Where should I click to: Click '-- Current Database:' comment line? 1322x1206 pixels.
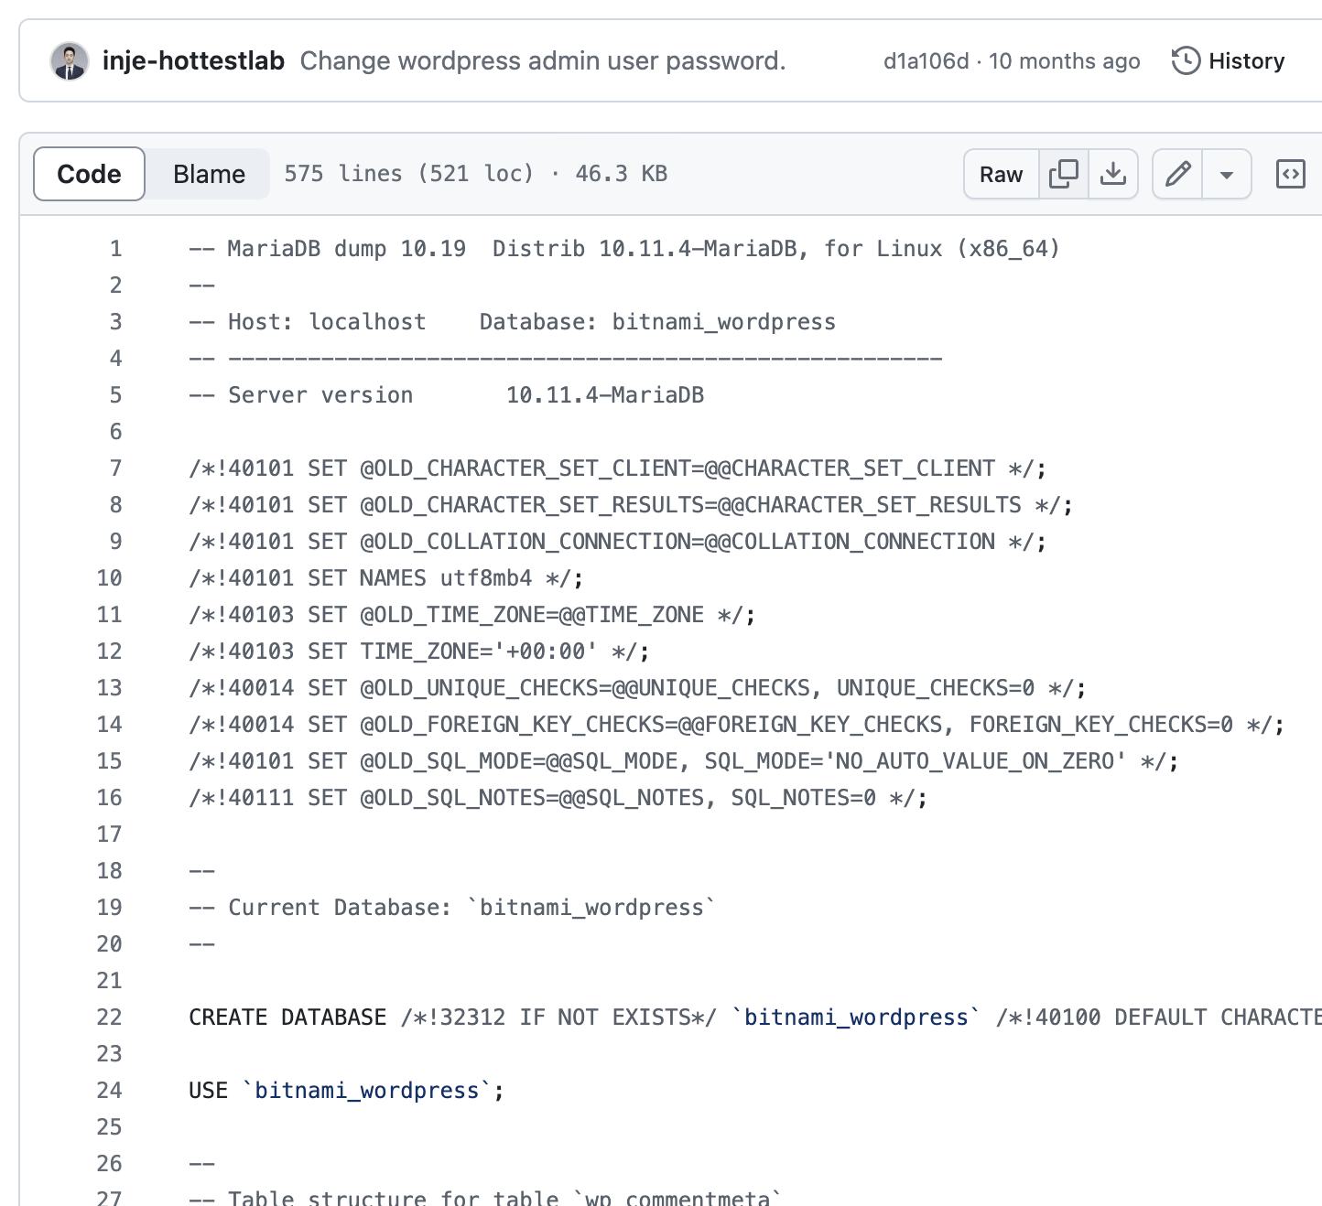tap(452, 908)
